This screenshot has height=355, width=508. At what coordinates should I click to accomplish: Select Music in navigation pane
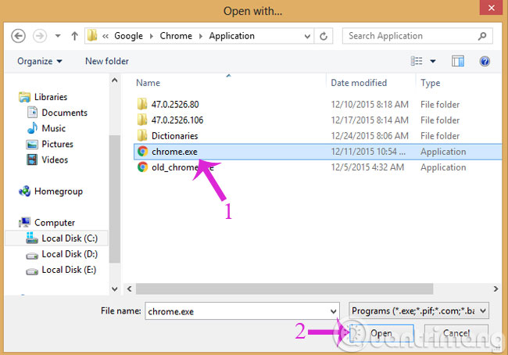(x=53, y=128)
